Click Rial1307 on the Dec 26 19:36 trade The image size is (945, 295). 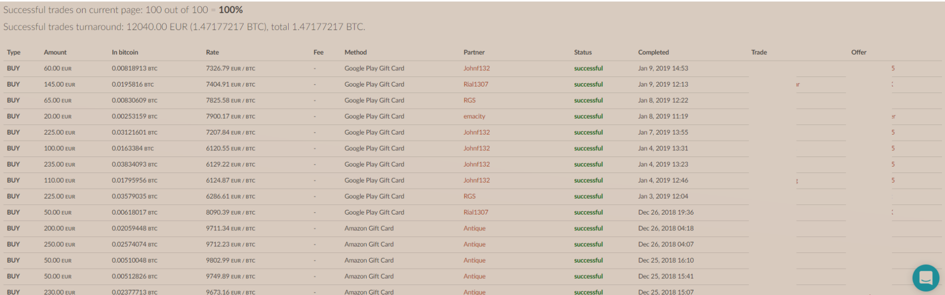[476, 213]
